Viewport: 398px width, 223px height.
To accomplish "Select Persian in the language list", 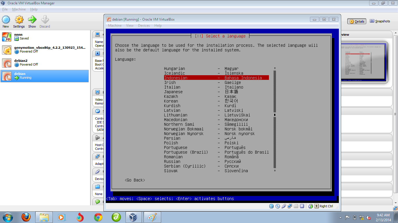I will coord(216,138).
